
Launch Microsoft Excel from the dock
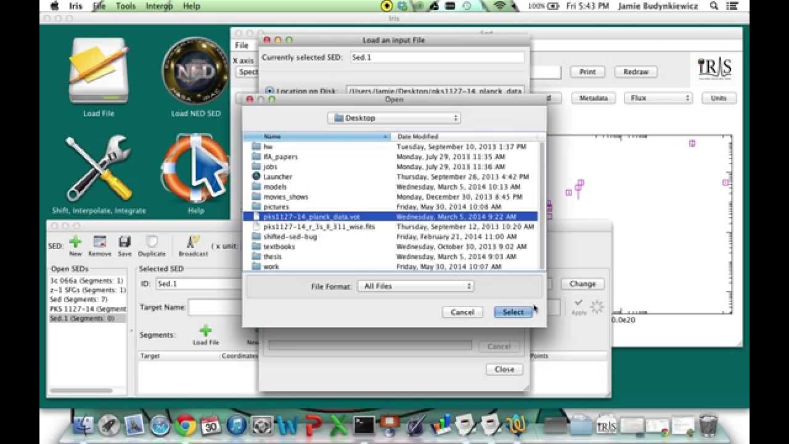click(338, 425)
